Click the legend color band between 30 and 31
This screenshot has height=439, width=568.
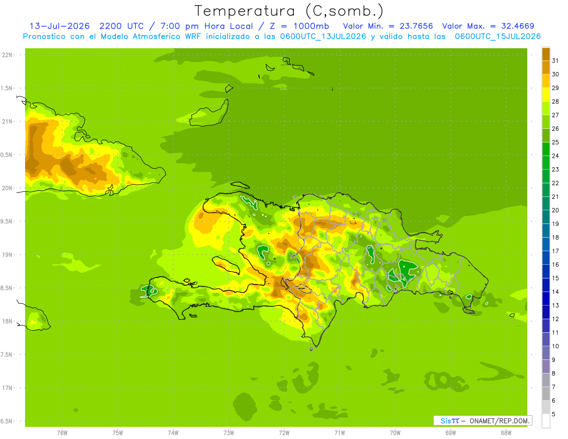(546, 67)
